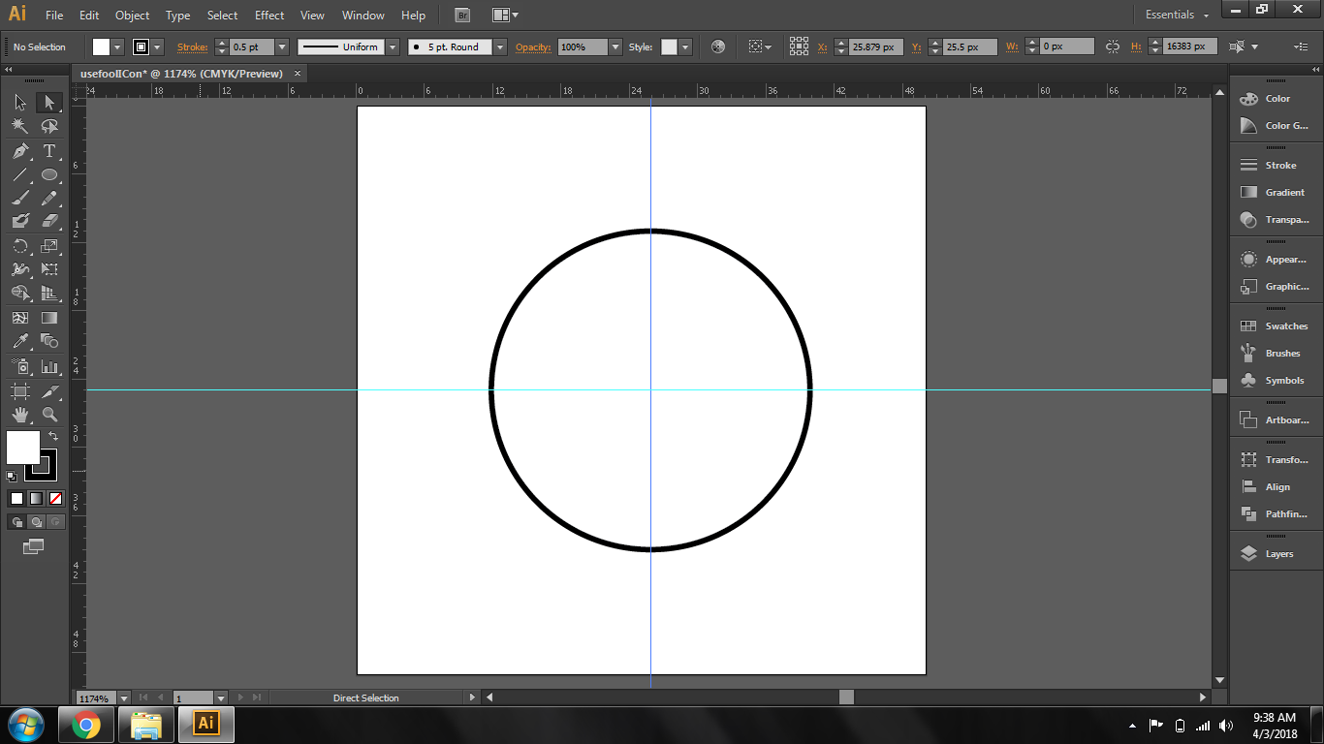This screenshot has width=1324, height=744.
Task: Open the Object menu
Action: tap(132, 15)
